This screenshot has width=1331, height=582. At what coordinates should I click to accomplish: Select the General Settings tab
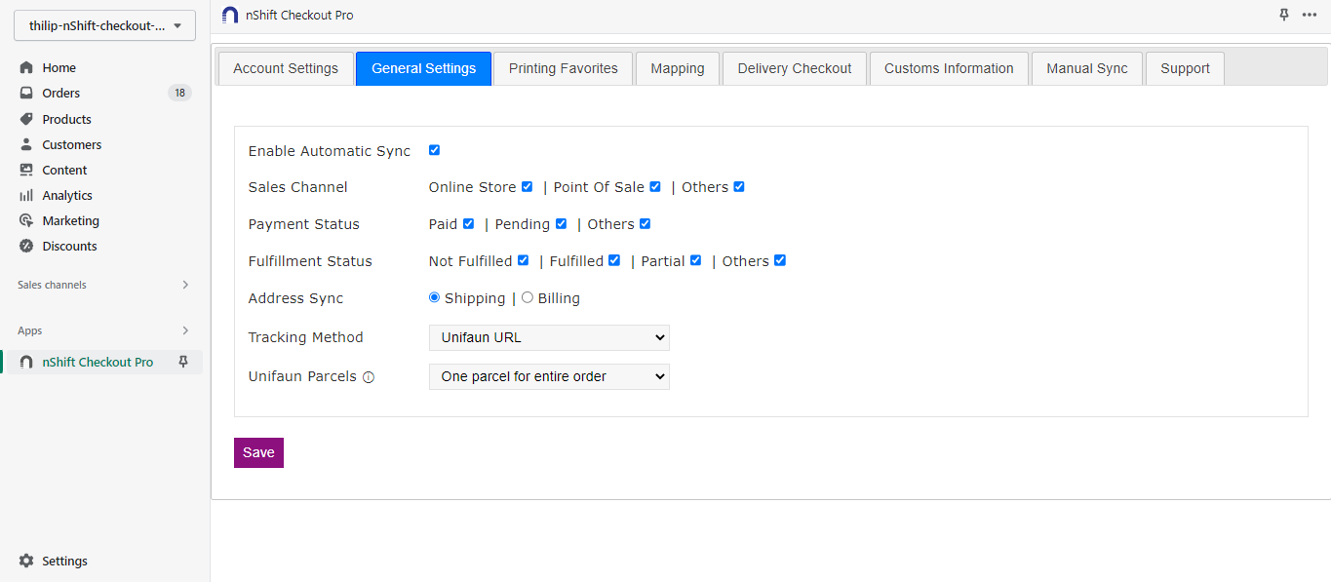click(x=424, y=68)
